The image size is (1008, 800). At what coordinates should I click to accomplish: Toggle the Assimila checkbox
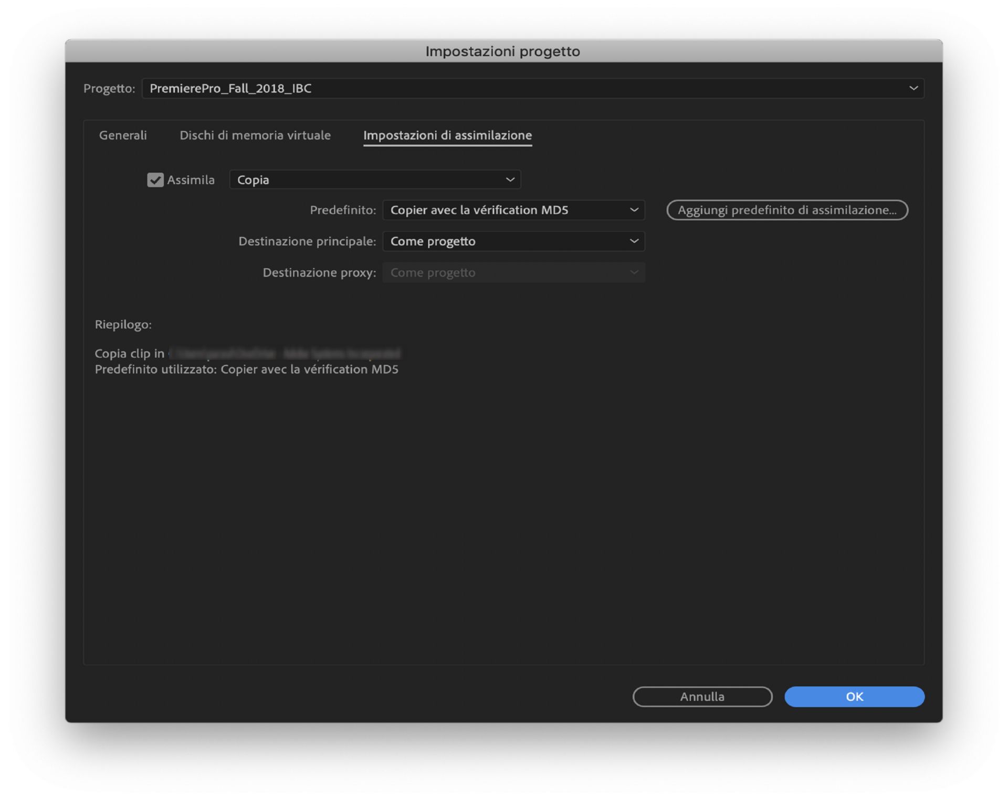click(x=155, y=180)
